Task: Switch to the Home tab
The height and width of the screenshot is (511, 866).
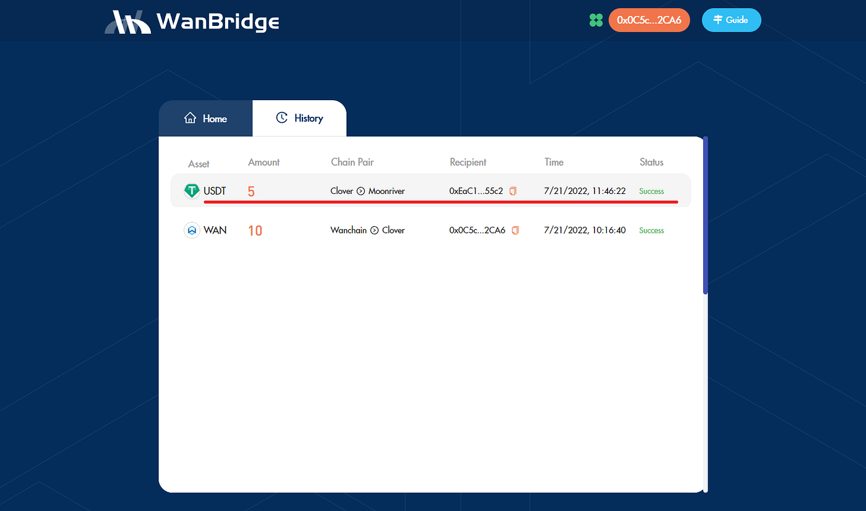Action: click(205, 119)
